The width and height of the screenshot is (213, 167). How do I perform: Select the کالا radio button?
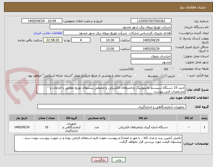coord(172,69)
